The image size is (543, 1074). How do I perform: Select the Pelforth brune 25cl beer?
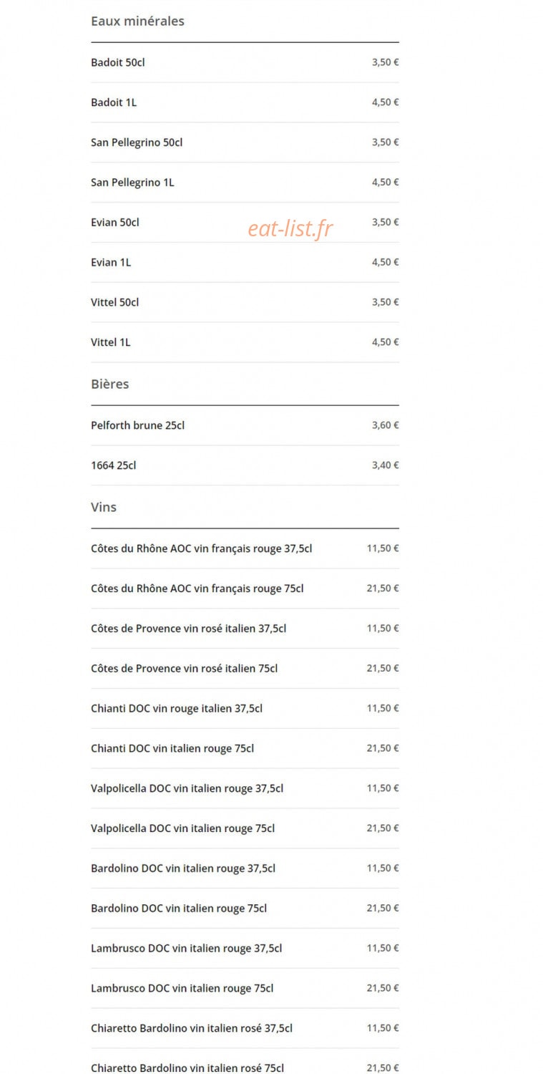click(245, 425)
